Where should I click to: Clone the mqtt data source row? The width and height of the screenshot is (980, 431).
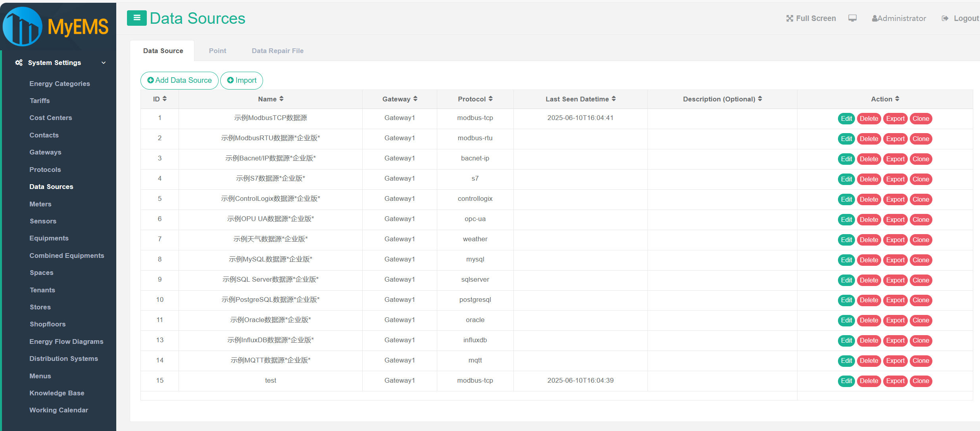pyautogui.click(x=920, y=360)
